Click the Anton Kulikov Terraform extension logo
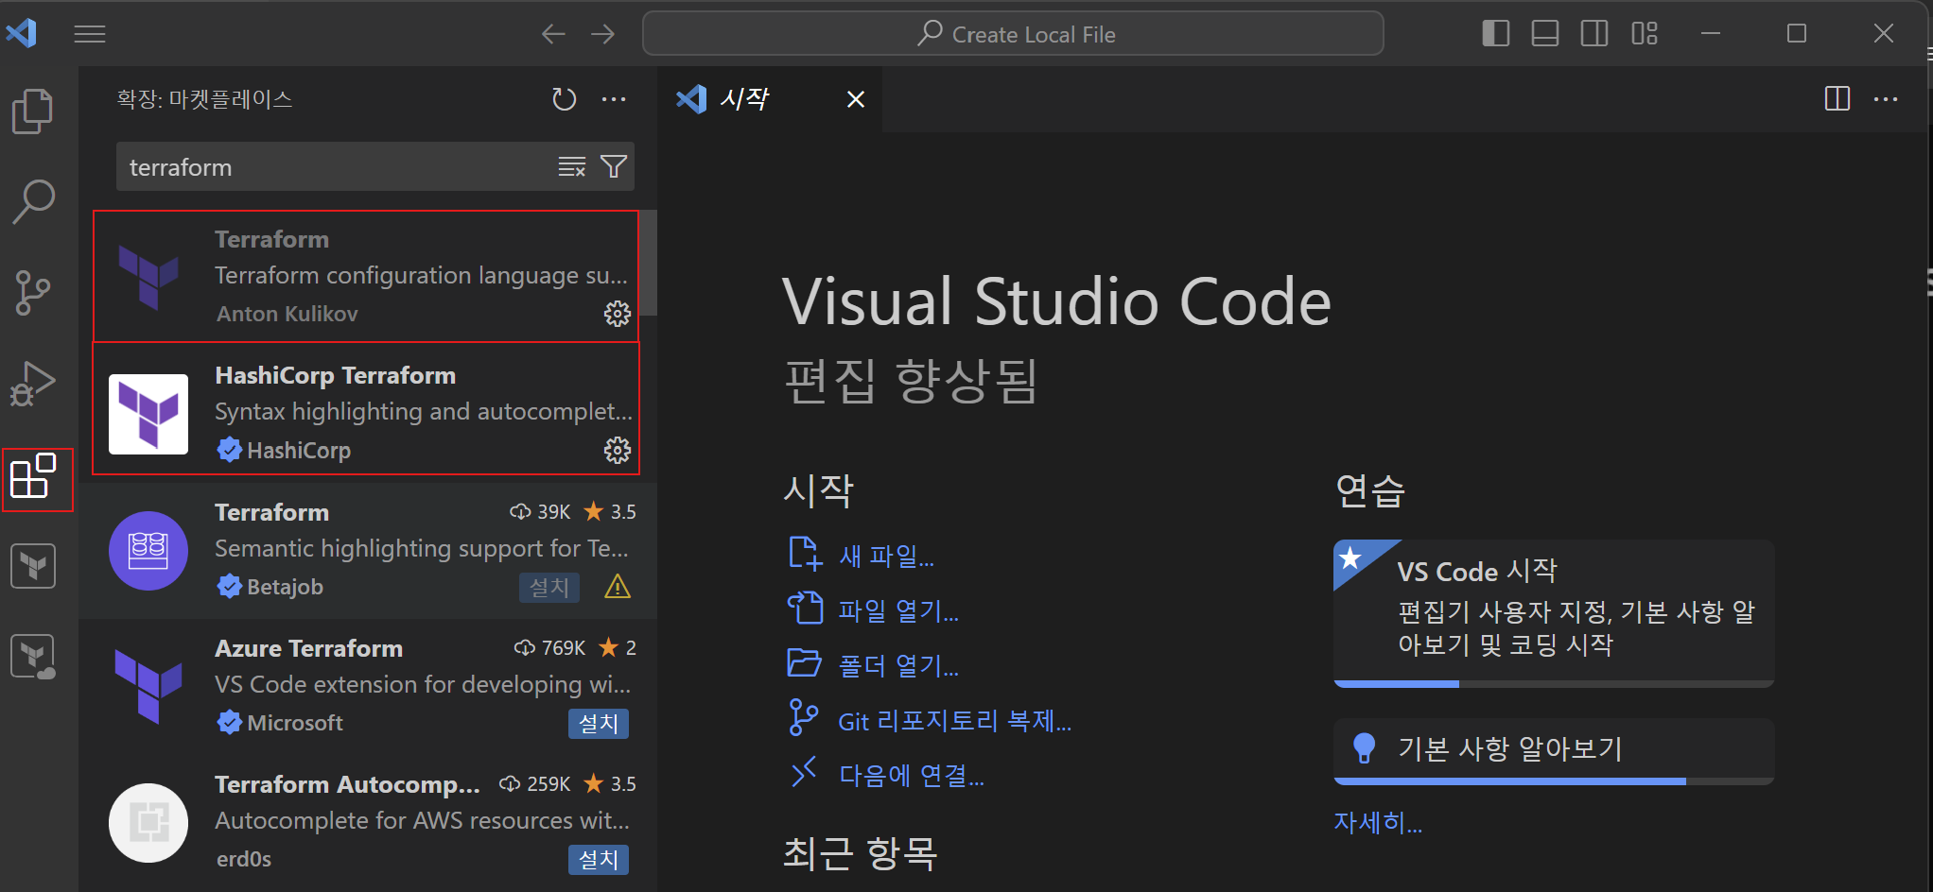1933x892 pixels. pyautogui.click(x=148, y=277)
